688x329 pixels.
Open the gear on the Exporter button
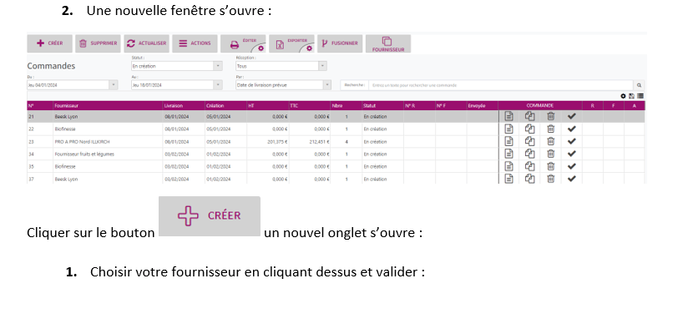click(309, 48)
